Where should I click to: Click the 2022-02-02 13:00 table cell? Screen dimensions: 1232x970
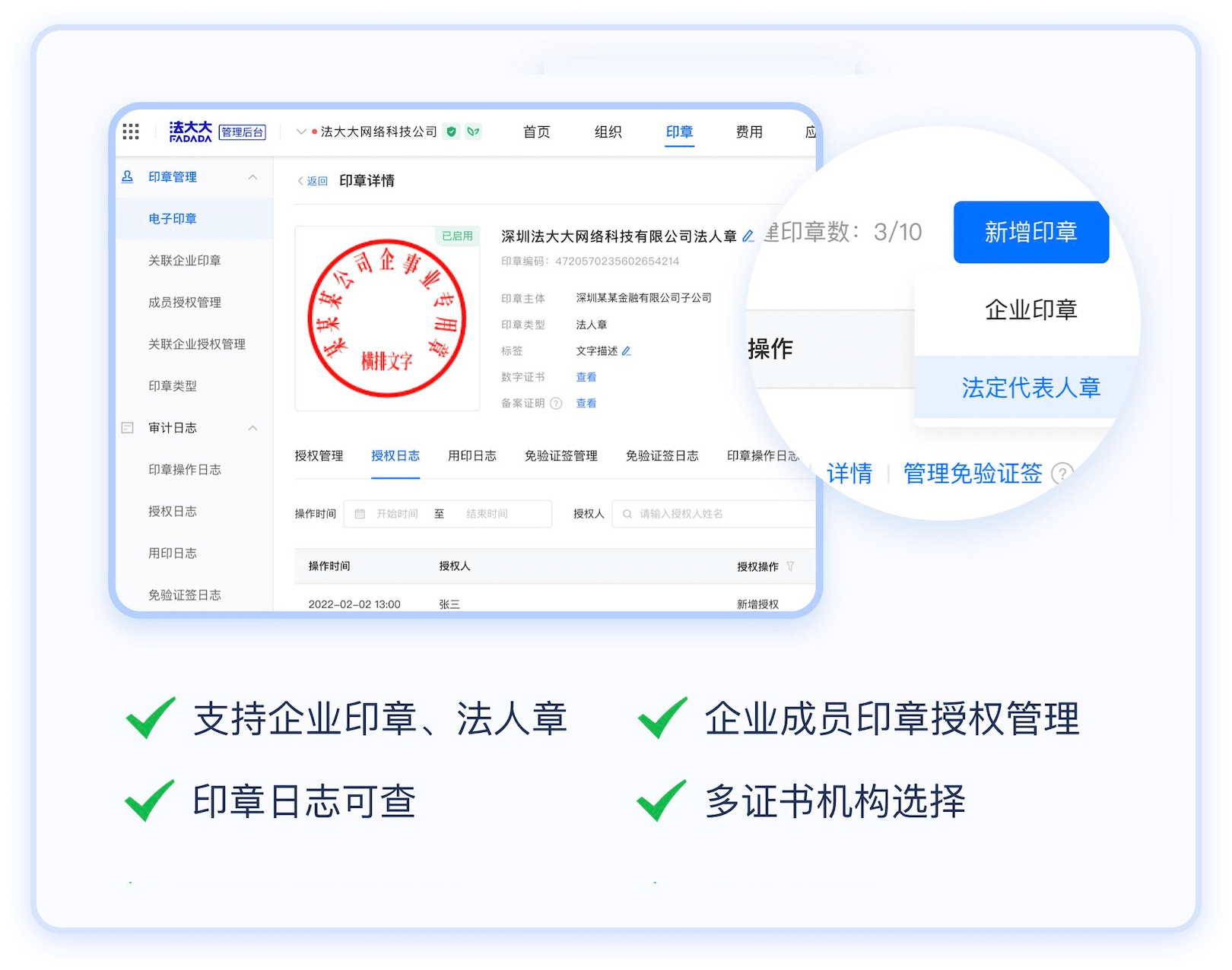[x=354, y=604]
